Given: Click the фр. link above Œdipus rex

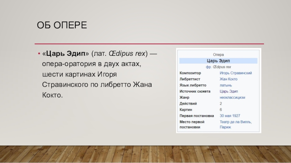Looking at the screenshot, I should [209, 67].
